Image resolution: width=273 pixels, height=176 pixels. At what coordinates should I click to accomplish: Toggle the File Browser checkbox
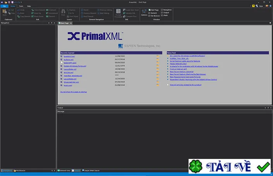click(149, 16)
